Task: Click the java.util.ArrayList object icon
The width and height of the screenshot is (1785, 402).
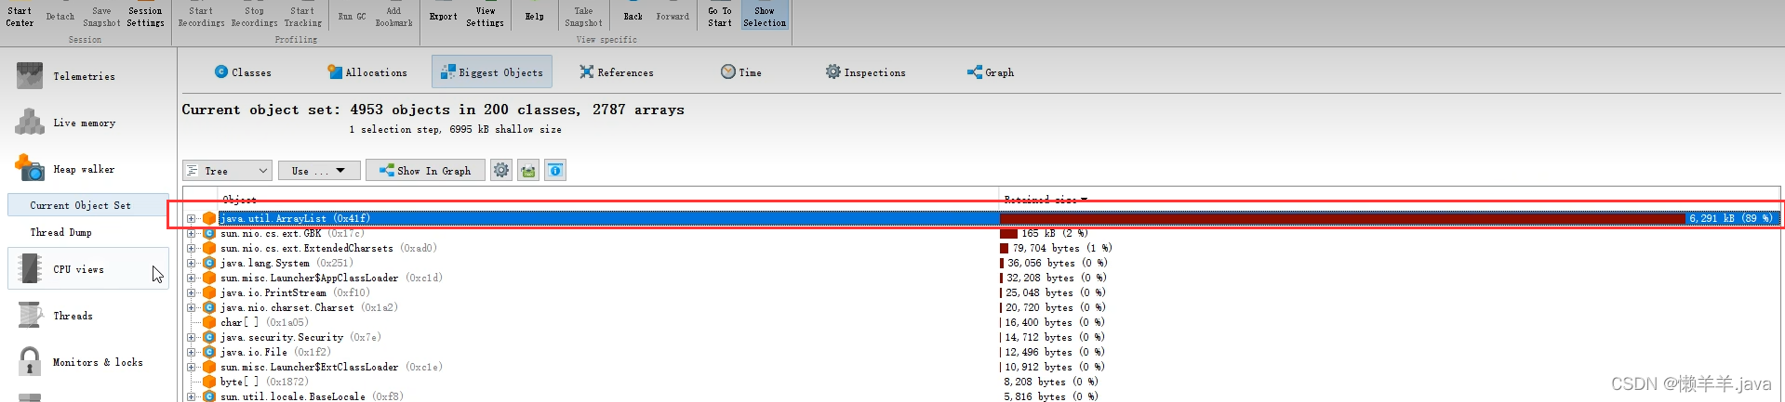Action: tap(209, 218)
